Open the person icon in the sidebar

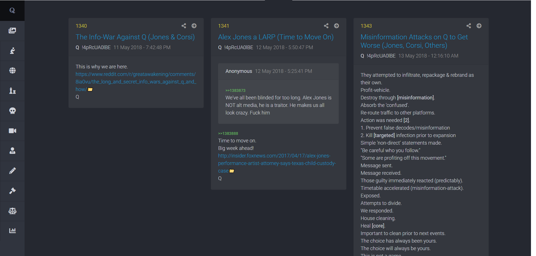[12, 151]
